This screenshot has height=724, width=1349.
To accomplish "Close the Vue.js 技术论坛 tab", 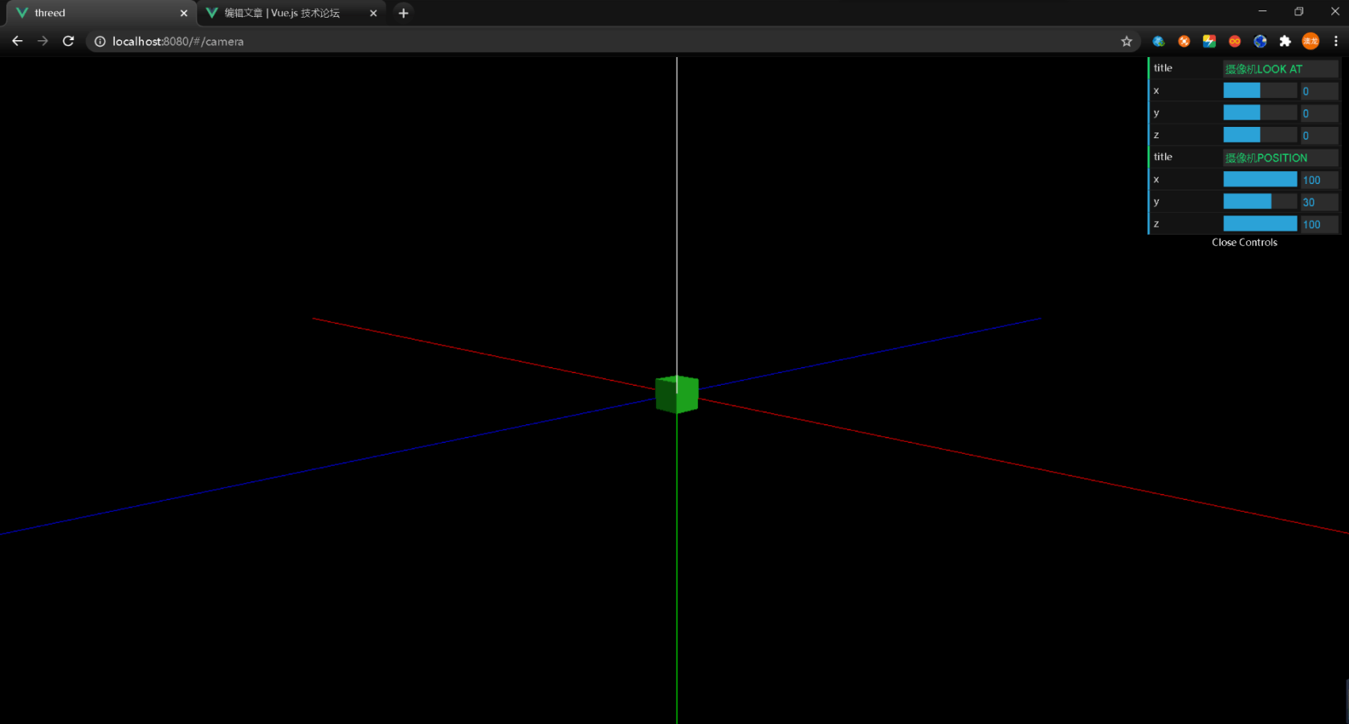I will tap(373, 13).
